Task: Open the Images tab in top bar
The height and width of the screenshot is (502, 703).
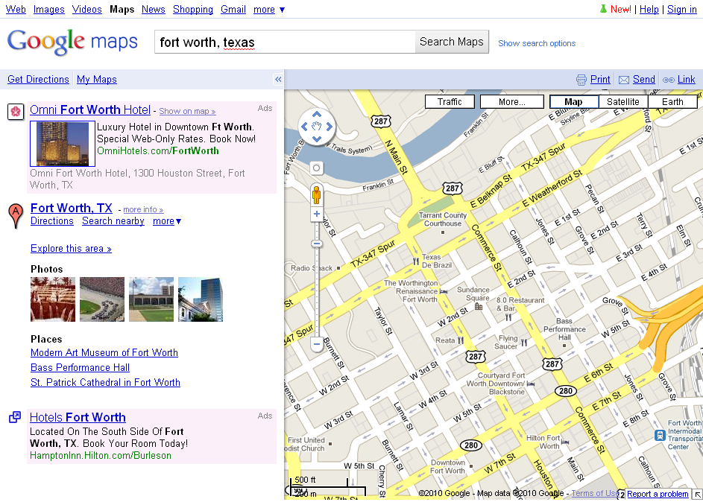Action: (x=49, y=10)
